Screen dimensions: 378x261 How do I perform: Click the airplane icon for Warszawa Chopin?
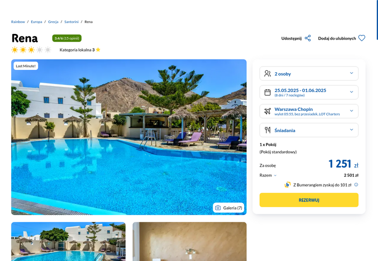click(x=267, y=111)
